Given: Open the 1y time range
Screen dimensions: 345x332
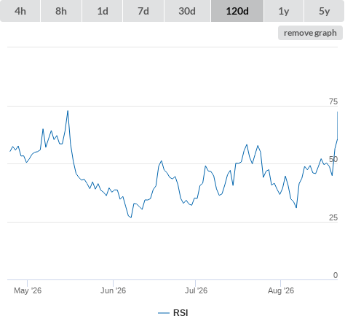Looking at the screenshot, I should click(x=284, y=11).
